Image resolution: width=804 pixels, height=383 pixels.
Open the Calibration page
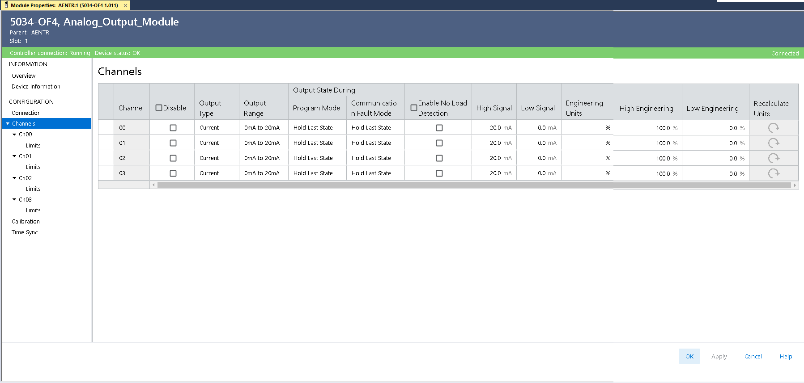pos(26,222)
